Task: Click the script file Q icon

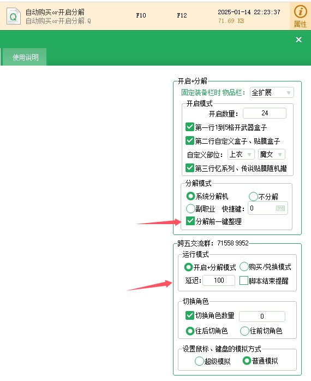Action: [13, 16]
